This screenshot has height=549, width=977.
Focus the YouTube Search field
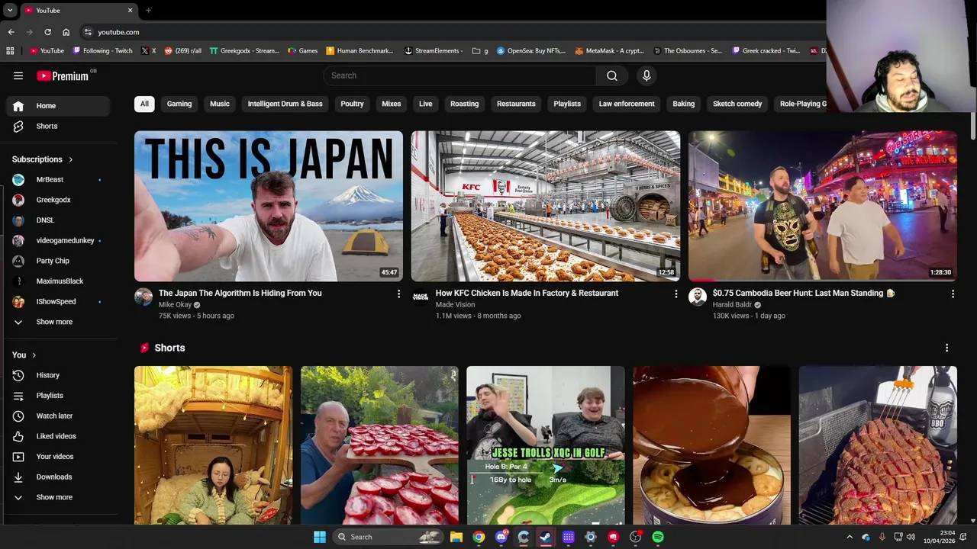[460, 75]
